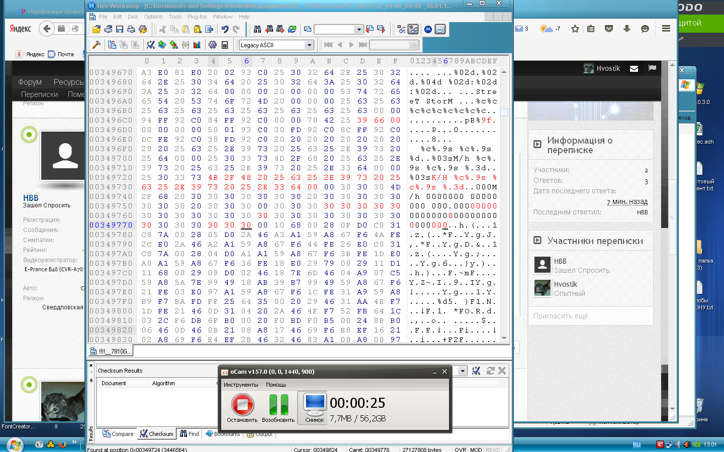724x452 pixels.
Task: Click the Open file folder icon
Action: (x=97, y=30)
